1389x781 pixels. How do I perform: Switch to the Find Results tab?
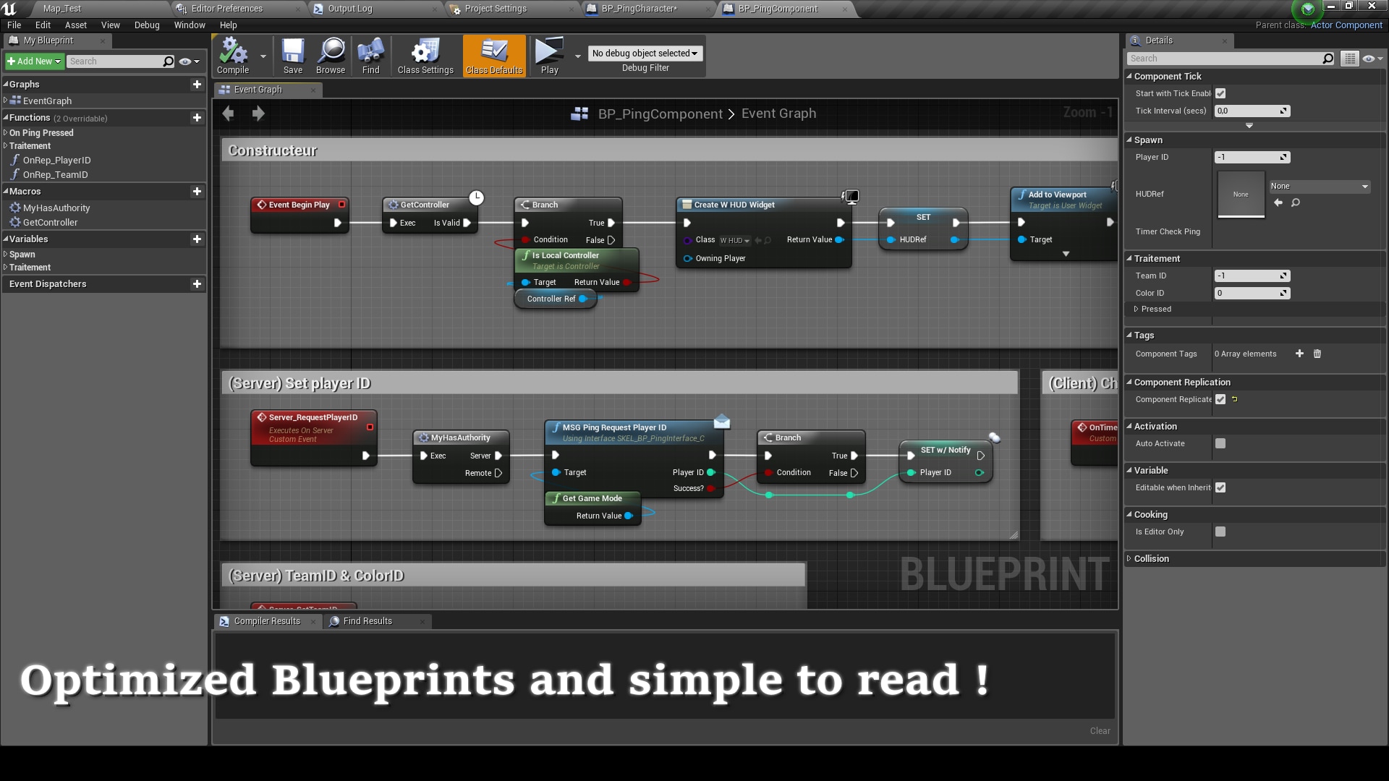[x=368, y=620]
